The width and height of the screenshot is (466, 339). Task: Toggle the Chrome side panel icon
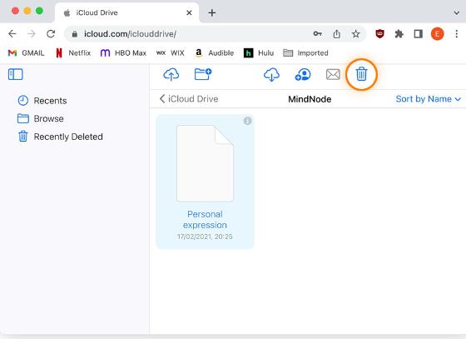418,34
